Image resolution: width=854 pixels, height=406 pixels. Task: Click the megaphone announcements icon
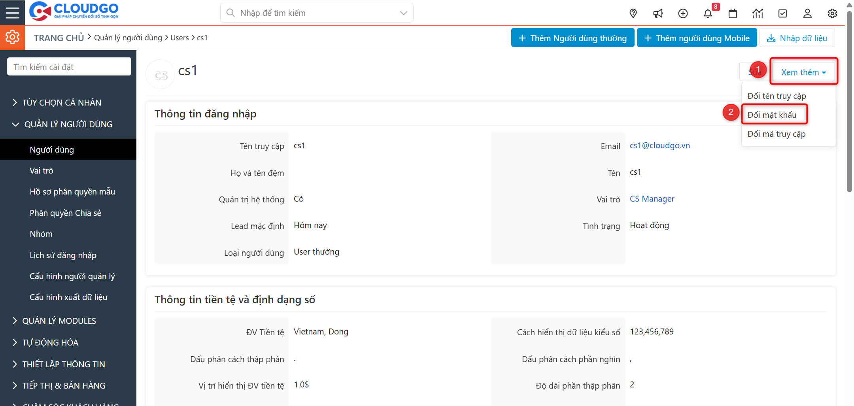658,13
